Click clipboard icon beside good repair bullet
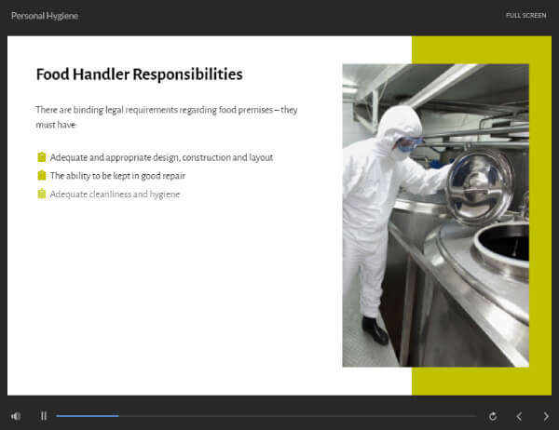 coord(42,175)
